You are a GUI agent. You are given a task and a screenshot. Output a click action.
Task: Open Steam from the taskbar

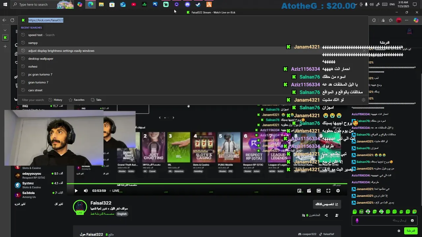[x=198, y=4]
